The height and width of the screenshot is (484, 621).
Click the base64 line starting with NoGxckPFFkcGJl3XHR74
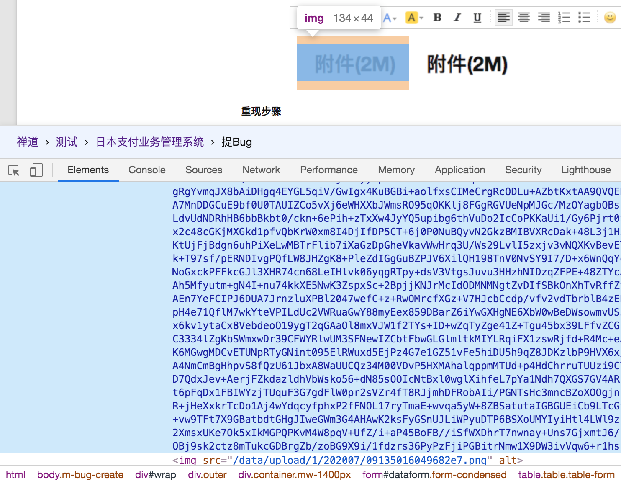coord(396,272)
